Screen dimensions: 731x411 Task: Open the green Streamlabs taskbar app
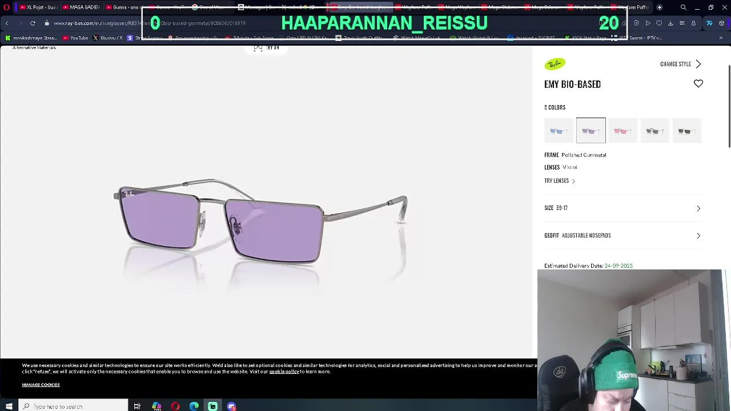click(212, 406)
